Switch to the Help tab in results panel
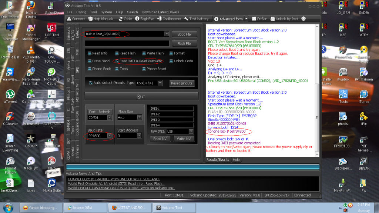This screenshot has height=213, width=379. pyautogui.click(x=236, y=160)
